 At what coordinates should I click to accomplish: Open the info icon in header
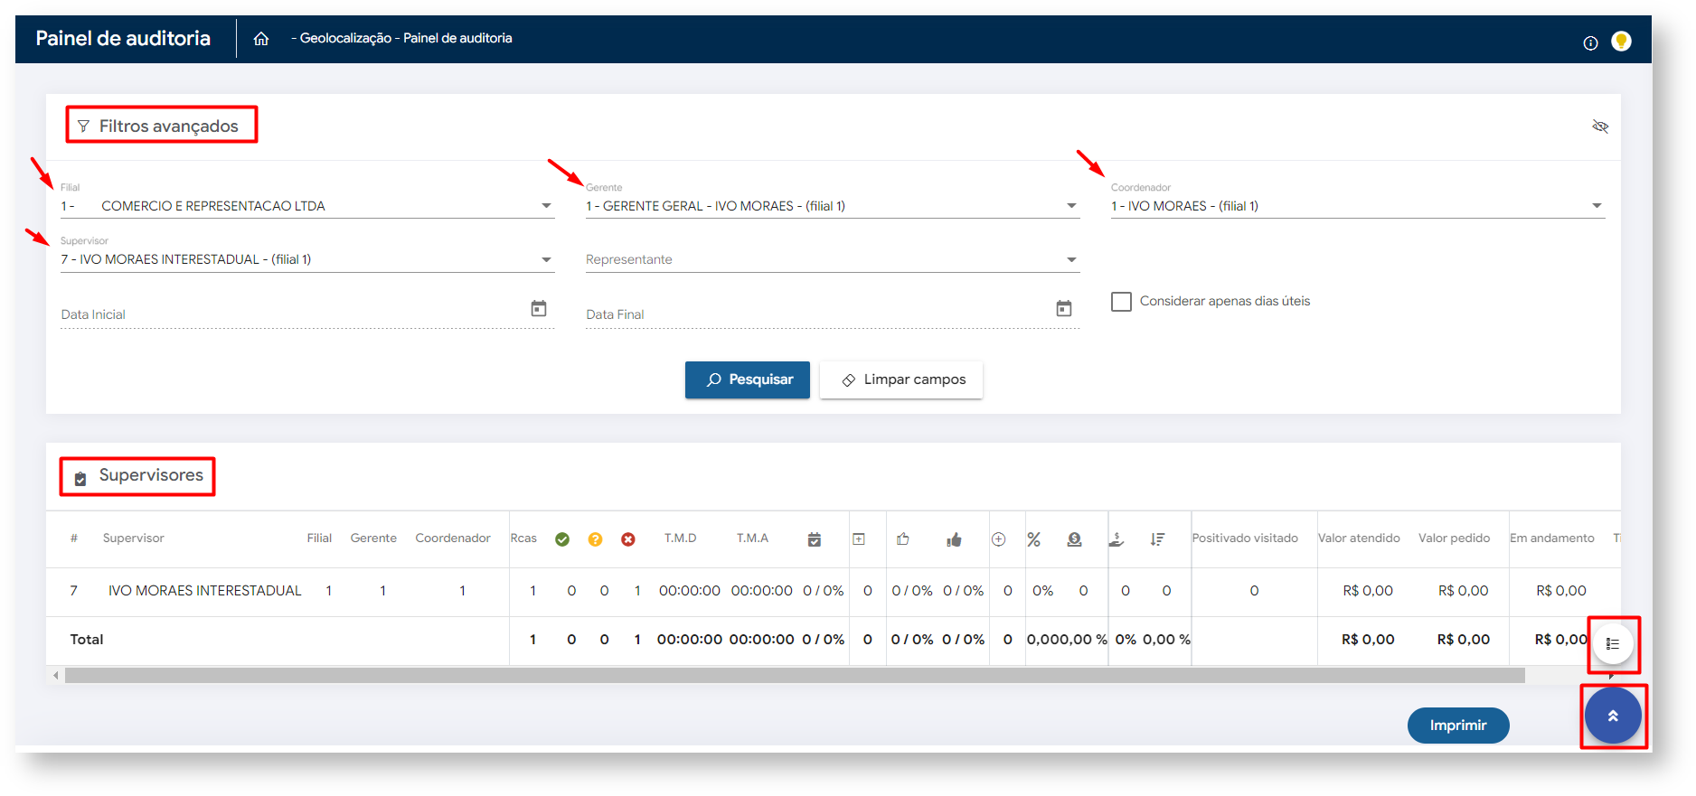pos(1590,42)
